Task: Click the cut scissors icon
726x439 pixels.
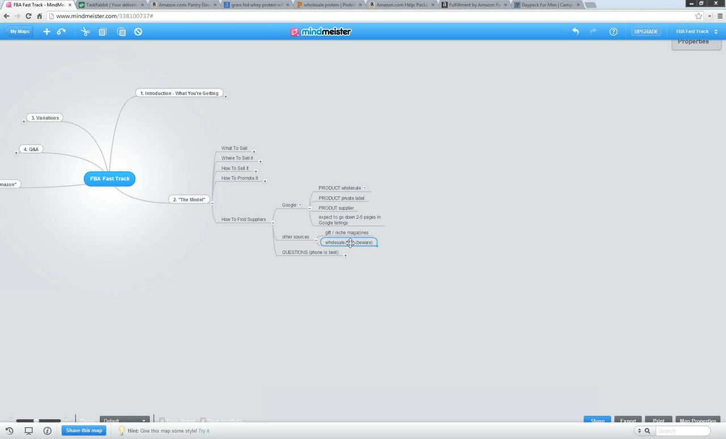Action: tap(85, 32)
